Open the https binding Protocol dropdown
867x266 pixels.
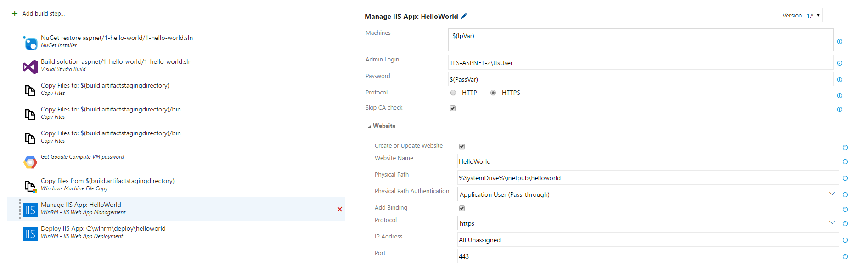648,223
